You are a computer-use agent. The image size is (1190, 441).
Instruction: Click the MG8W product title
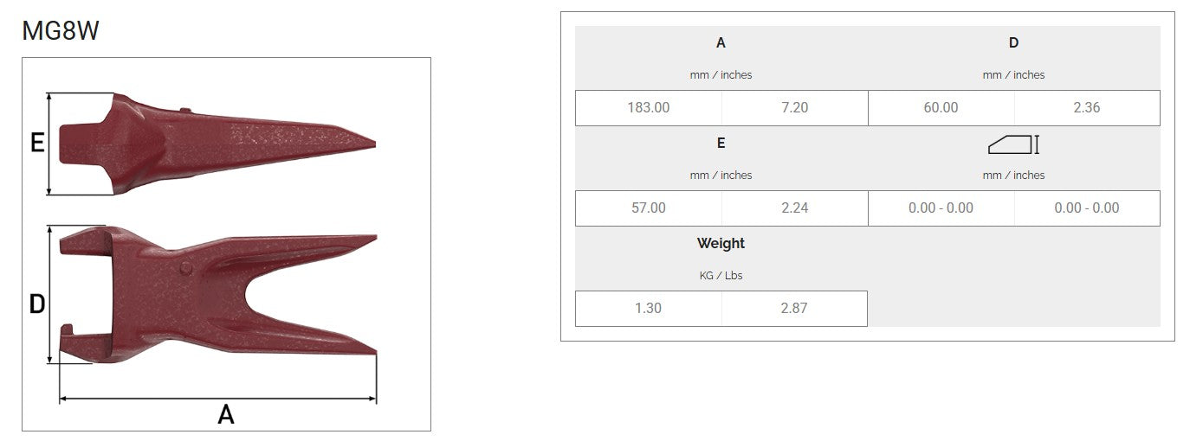(x=61, y=31)
